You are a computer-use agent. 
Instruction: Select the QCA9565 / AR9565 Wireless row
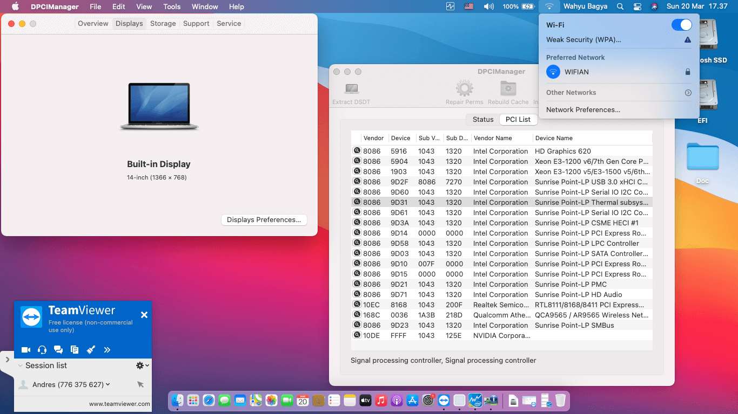(x=502, y=315)
